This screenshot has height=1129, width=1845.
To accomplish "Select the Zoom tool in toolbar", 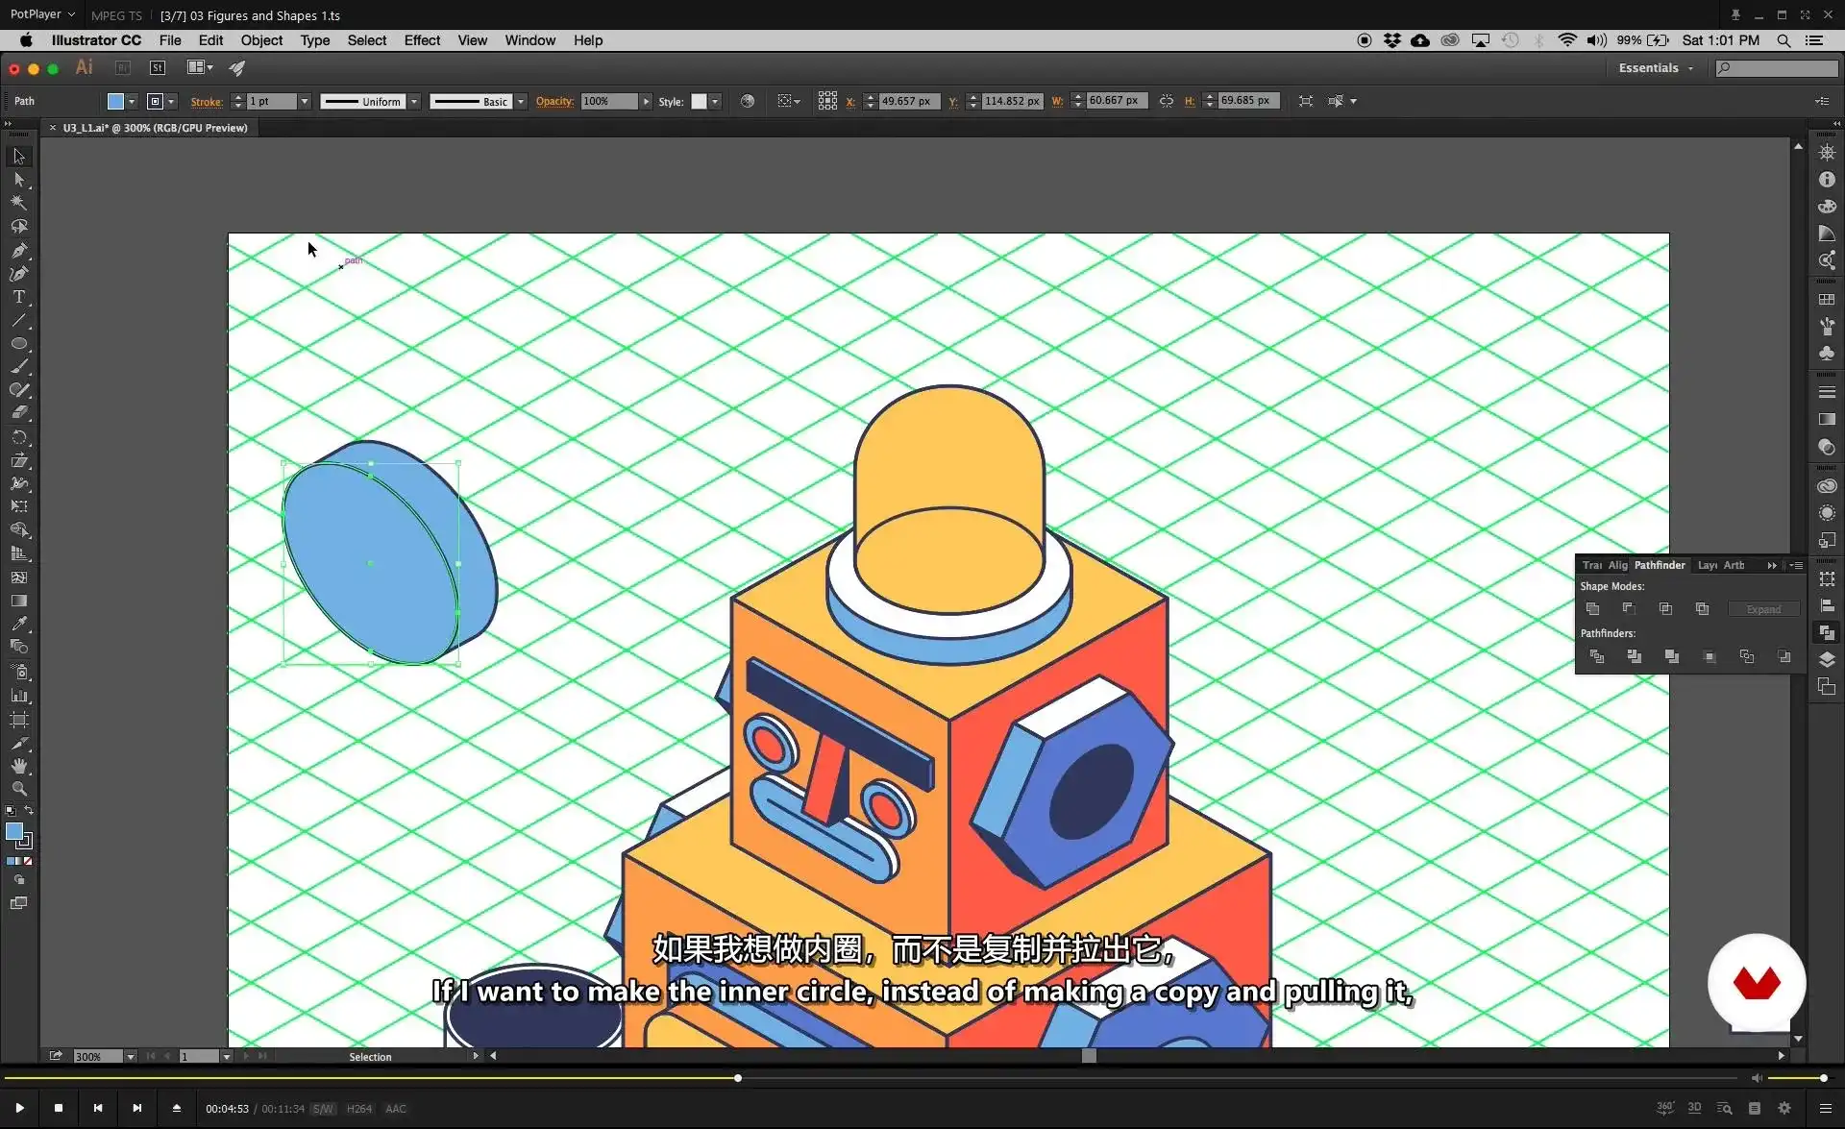I will pos(18,789).
